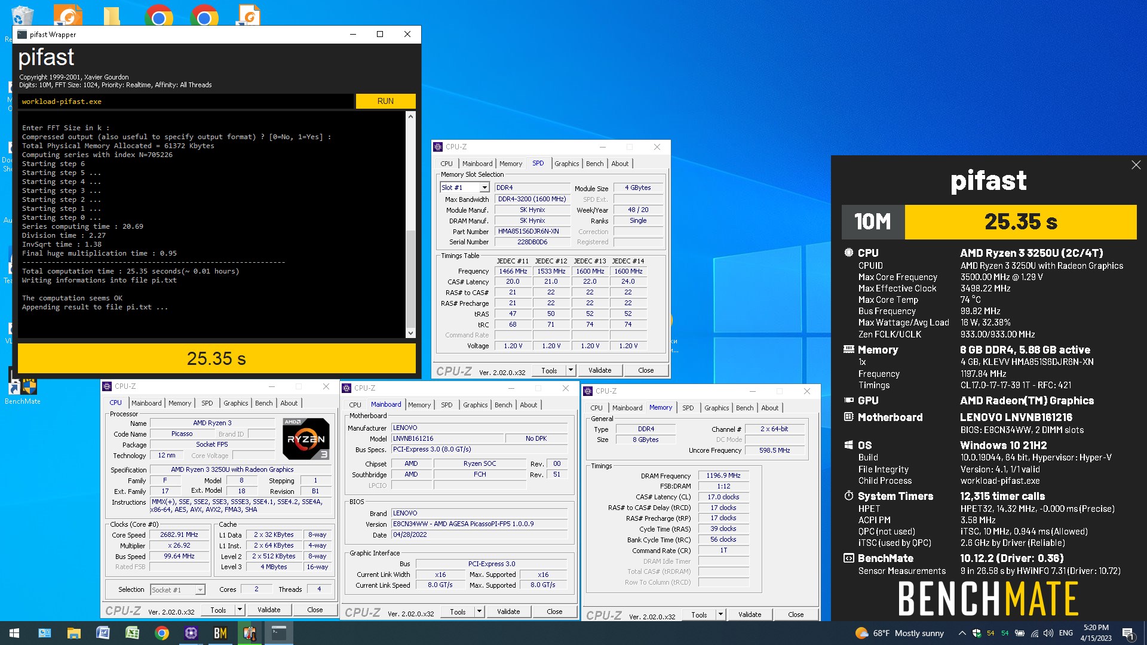Click Tools button in Mainboard window
1147x645 pixels.
pyautogui.click(x=458, y=612)
